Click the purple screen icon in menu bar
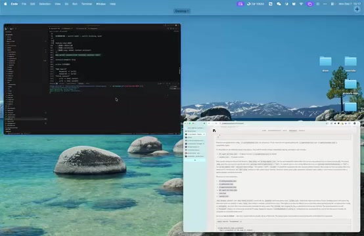Screen dimensions: 364x236 [x=240, y=4]
